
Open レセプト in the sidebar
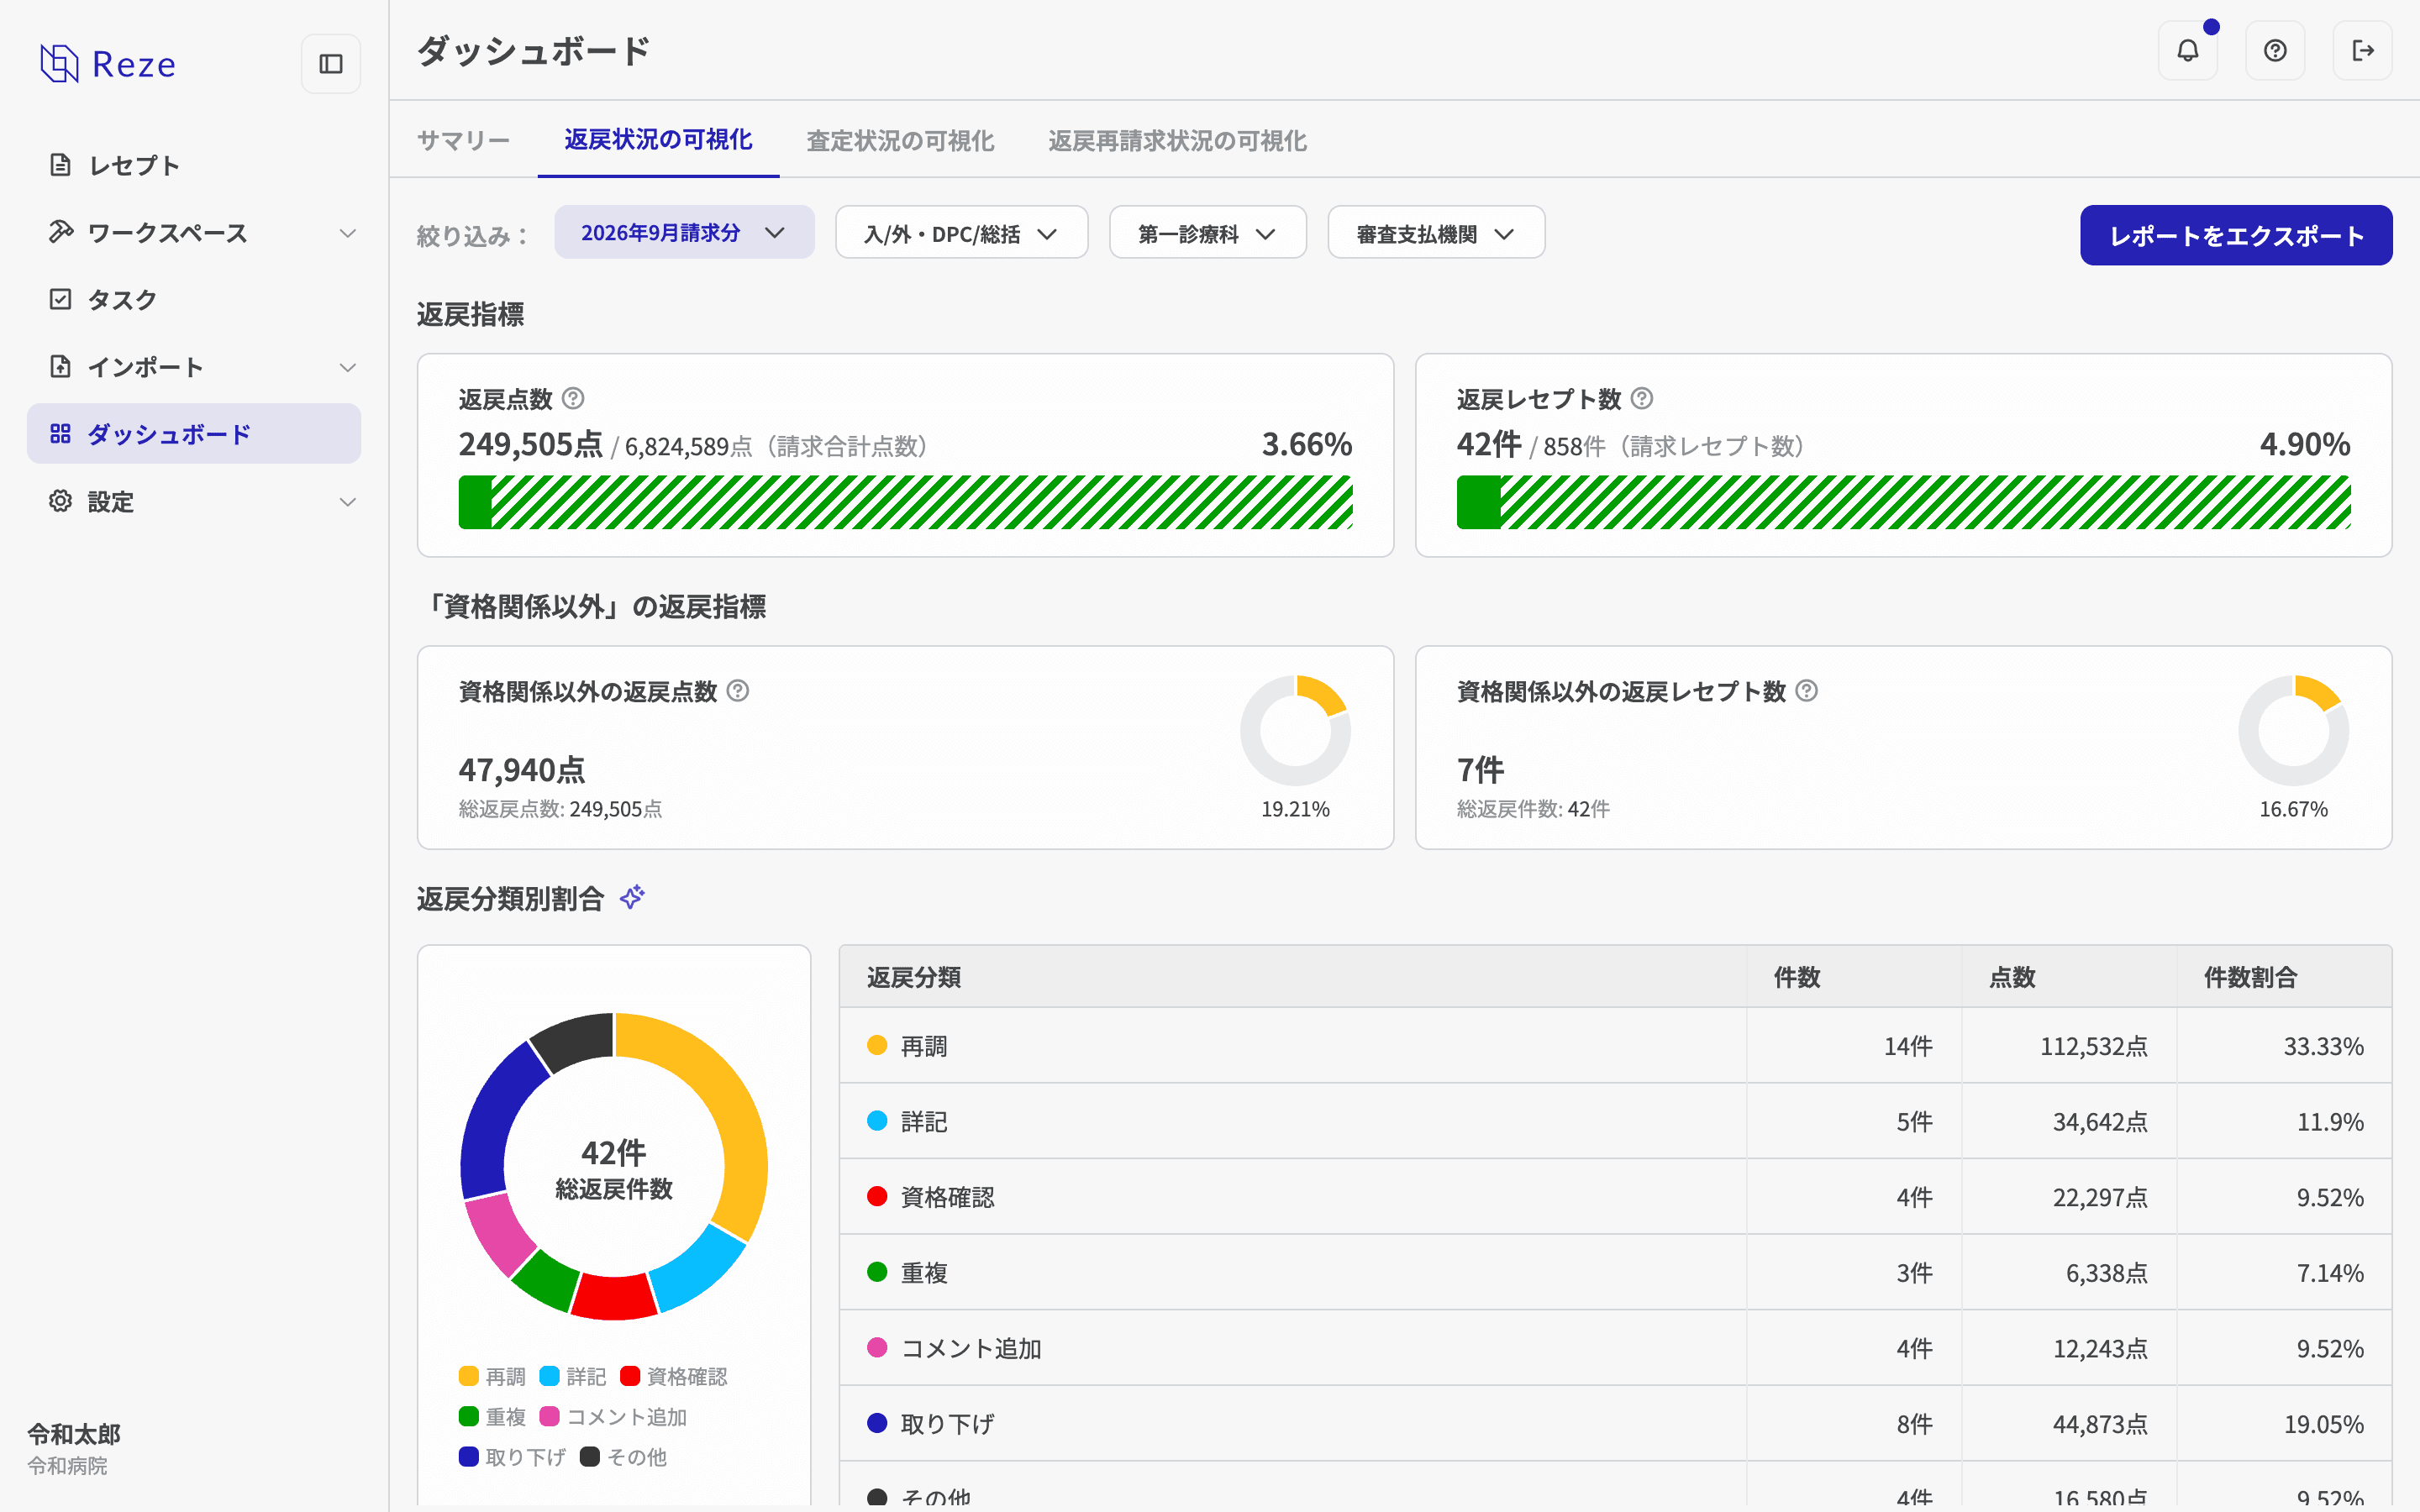194,165
